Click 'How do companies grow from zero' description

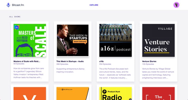point(29,73)
